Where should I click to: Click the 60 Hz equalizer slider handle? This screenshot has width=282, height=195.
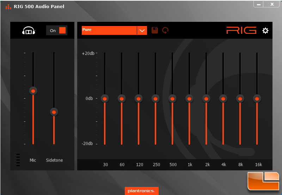pos(122,99)
